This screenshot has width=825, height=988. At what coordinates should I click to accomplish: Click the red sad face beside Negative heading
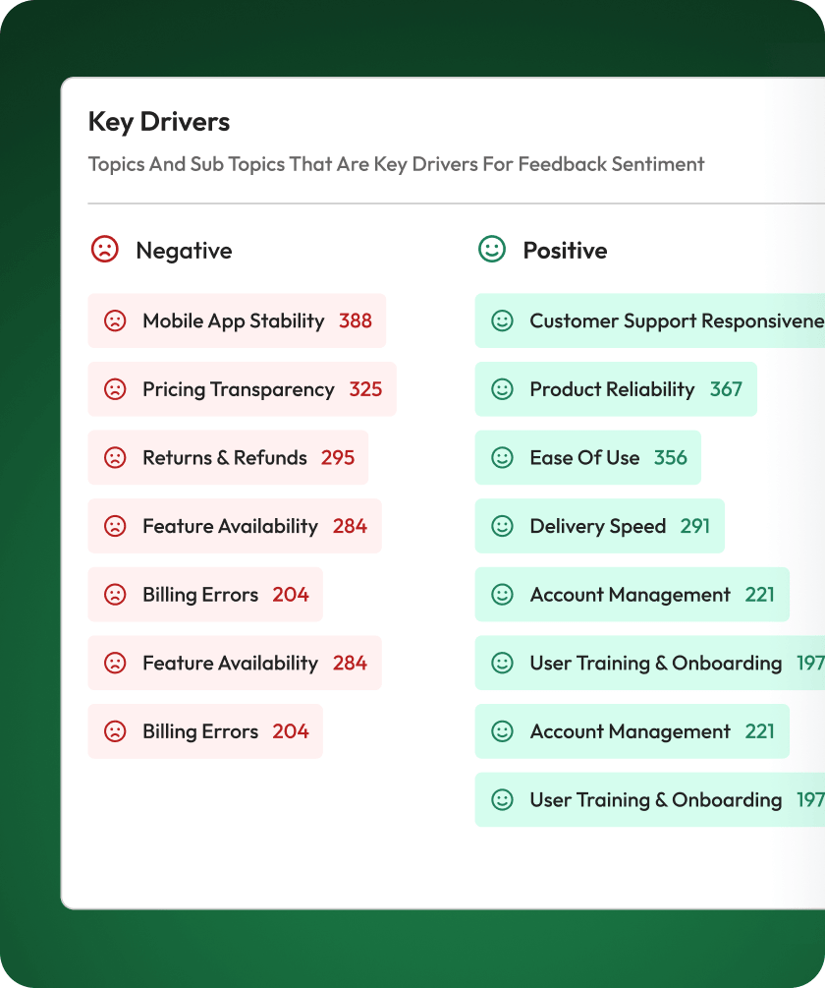[105, 250]
